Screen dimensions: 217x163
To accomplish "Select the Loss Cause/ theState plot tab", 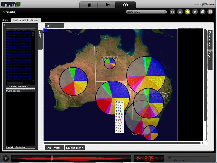I will (x=26, y=20).
